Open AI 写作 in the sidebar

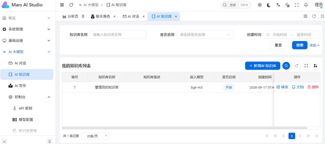27,86
